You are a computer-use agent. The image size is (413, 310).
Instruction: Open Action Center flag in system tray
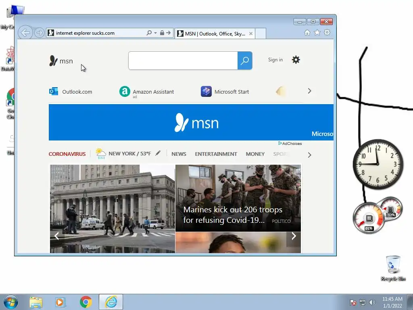(x=353, y=302)
